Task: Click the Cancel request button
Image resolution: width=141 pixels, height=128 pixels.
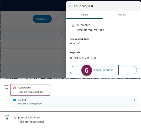Action: [103, 70]
